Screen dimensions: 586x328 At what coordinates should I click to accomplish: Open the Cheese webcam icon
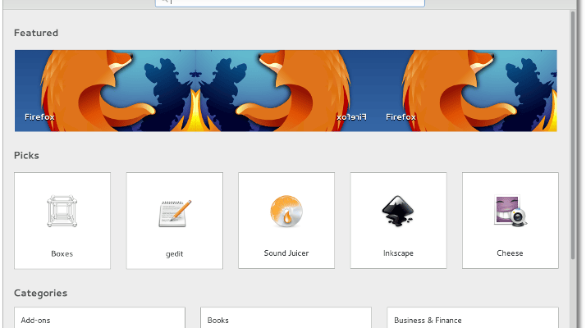pos(510,211)
